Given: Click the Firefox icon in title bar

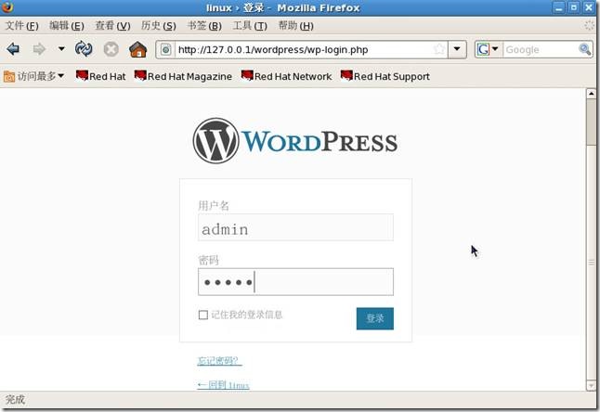Looking at the screenshot, I should pos(7,6).
